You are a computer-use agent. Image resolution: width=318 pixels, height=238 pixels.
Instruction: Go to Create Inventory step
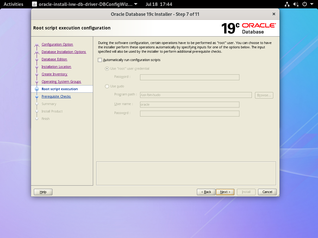(x=55, y=74)
